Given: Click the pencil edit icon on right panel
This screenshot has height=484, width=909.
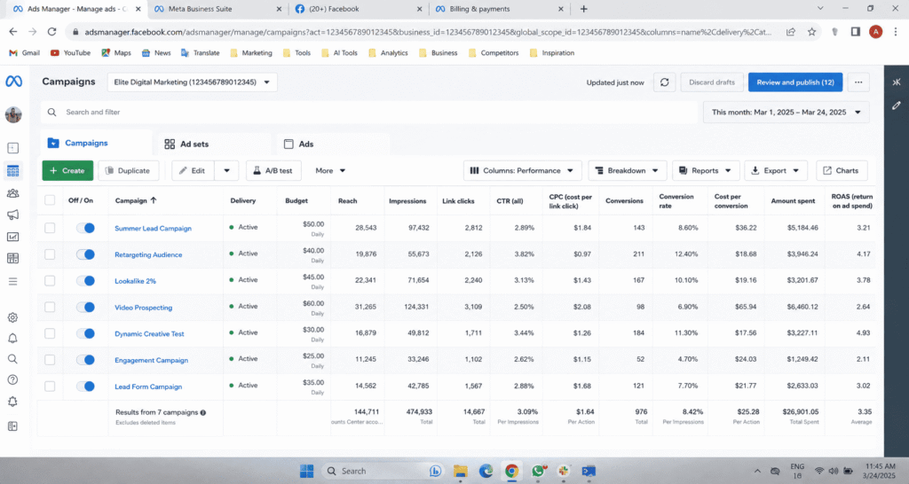Looking at the screenshot, I should click(x=897, y=105).
